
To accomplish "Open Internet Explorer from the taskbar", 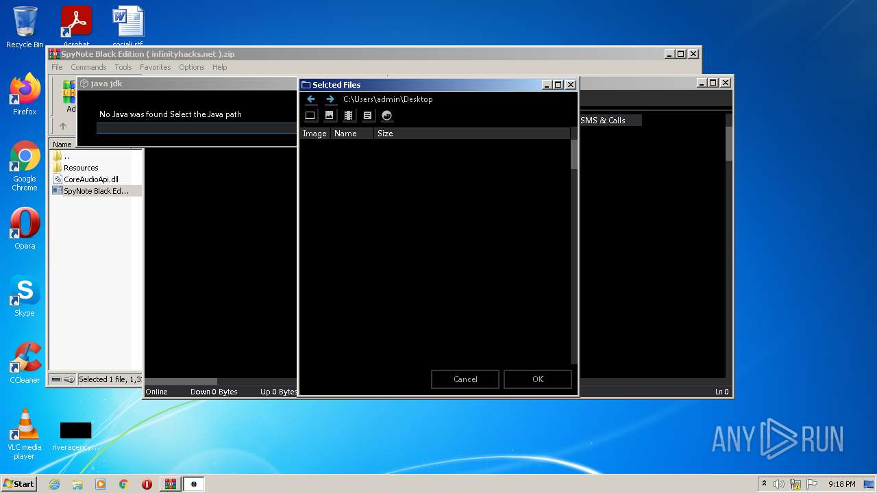I will [x=55, y=484].
